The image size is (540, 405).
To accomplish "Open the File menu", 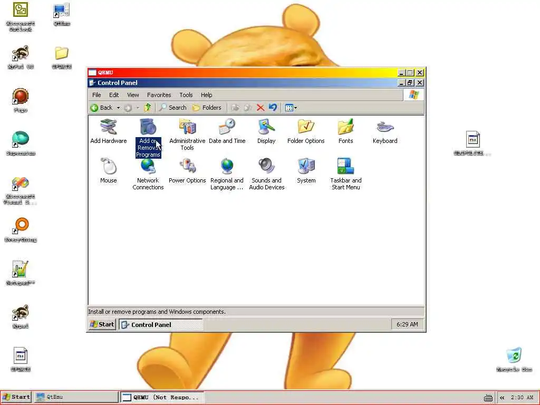I will tap(97, 95).
